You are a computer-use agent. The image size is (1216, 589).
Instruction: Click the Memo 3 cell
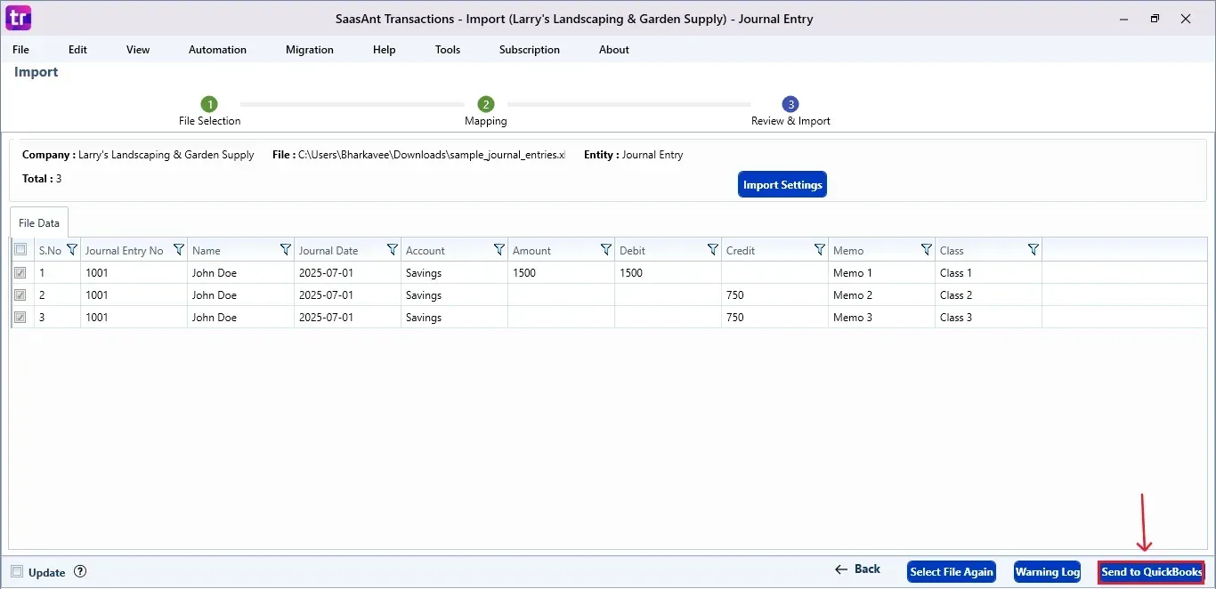tap(881, 317)
